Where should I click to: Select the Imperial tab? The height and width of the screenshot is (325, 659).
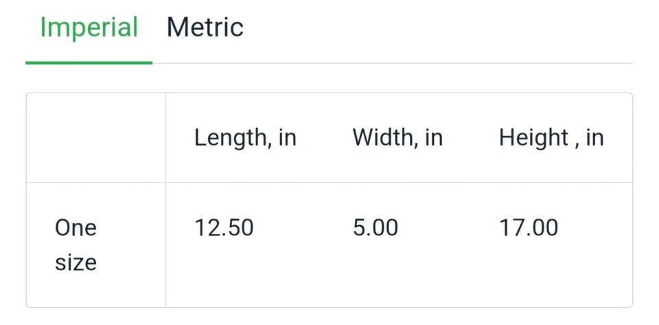89,27
